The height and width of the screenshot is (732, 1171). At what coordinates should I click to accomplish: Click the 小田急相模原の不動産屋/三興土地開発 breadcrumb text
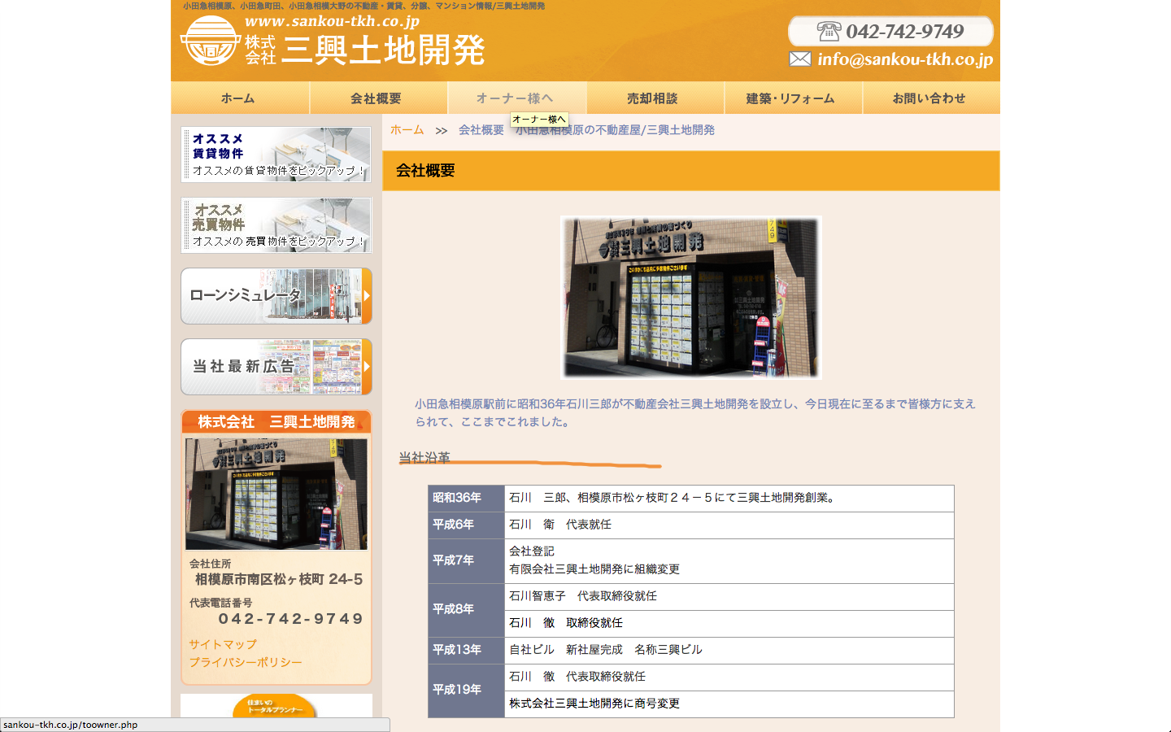tap(616, 130)
